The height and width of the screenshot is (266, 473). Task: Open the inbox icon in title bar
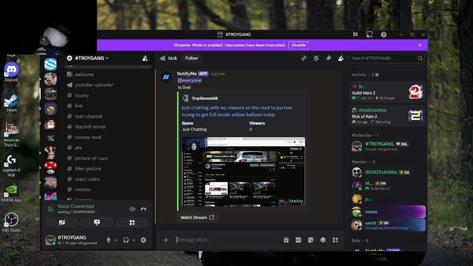coord(370,35)
